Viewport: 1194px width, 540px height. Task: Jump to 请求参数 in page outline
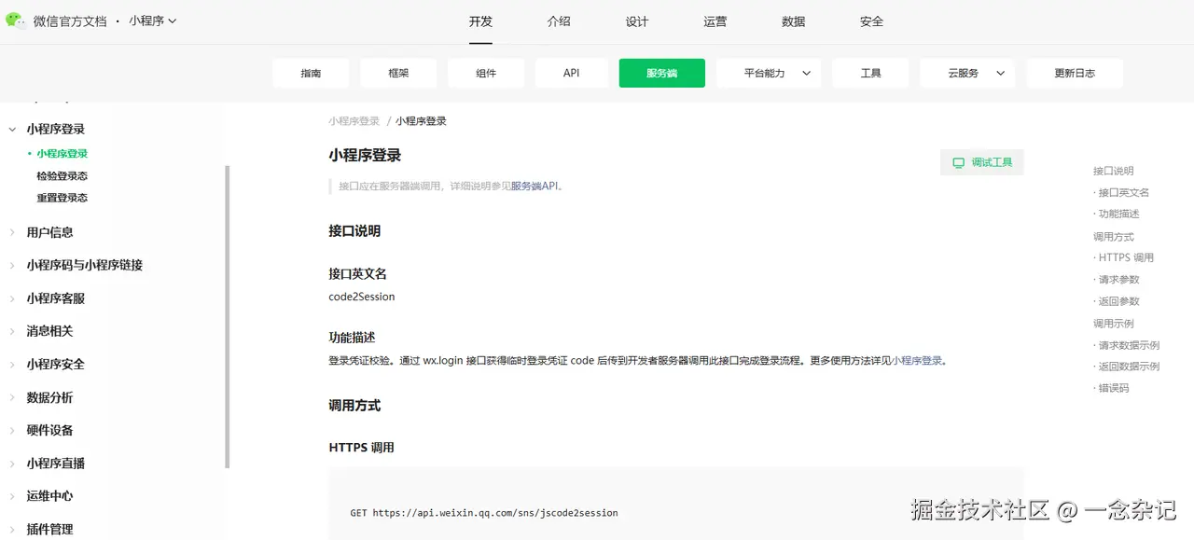(1119, 280)
